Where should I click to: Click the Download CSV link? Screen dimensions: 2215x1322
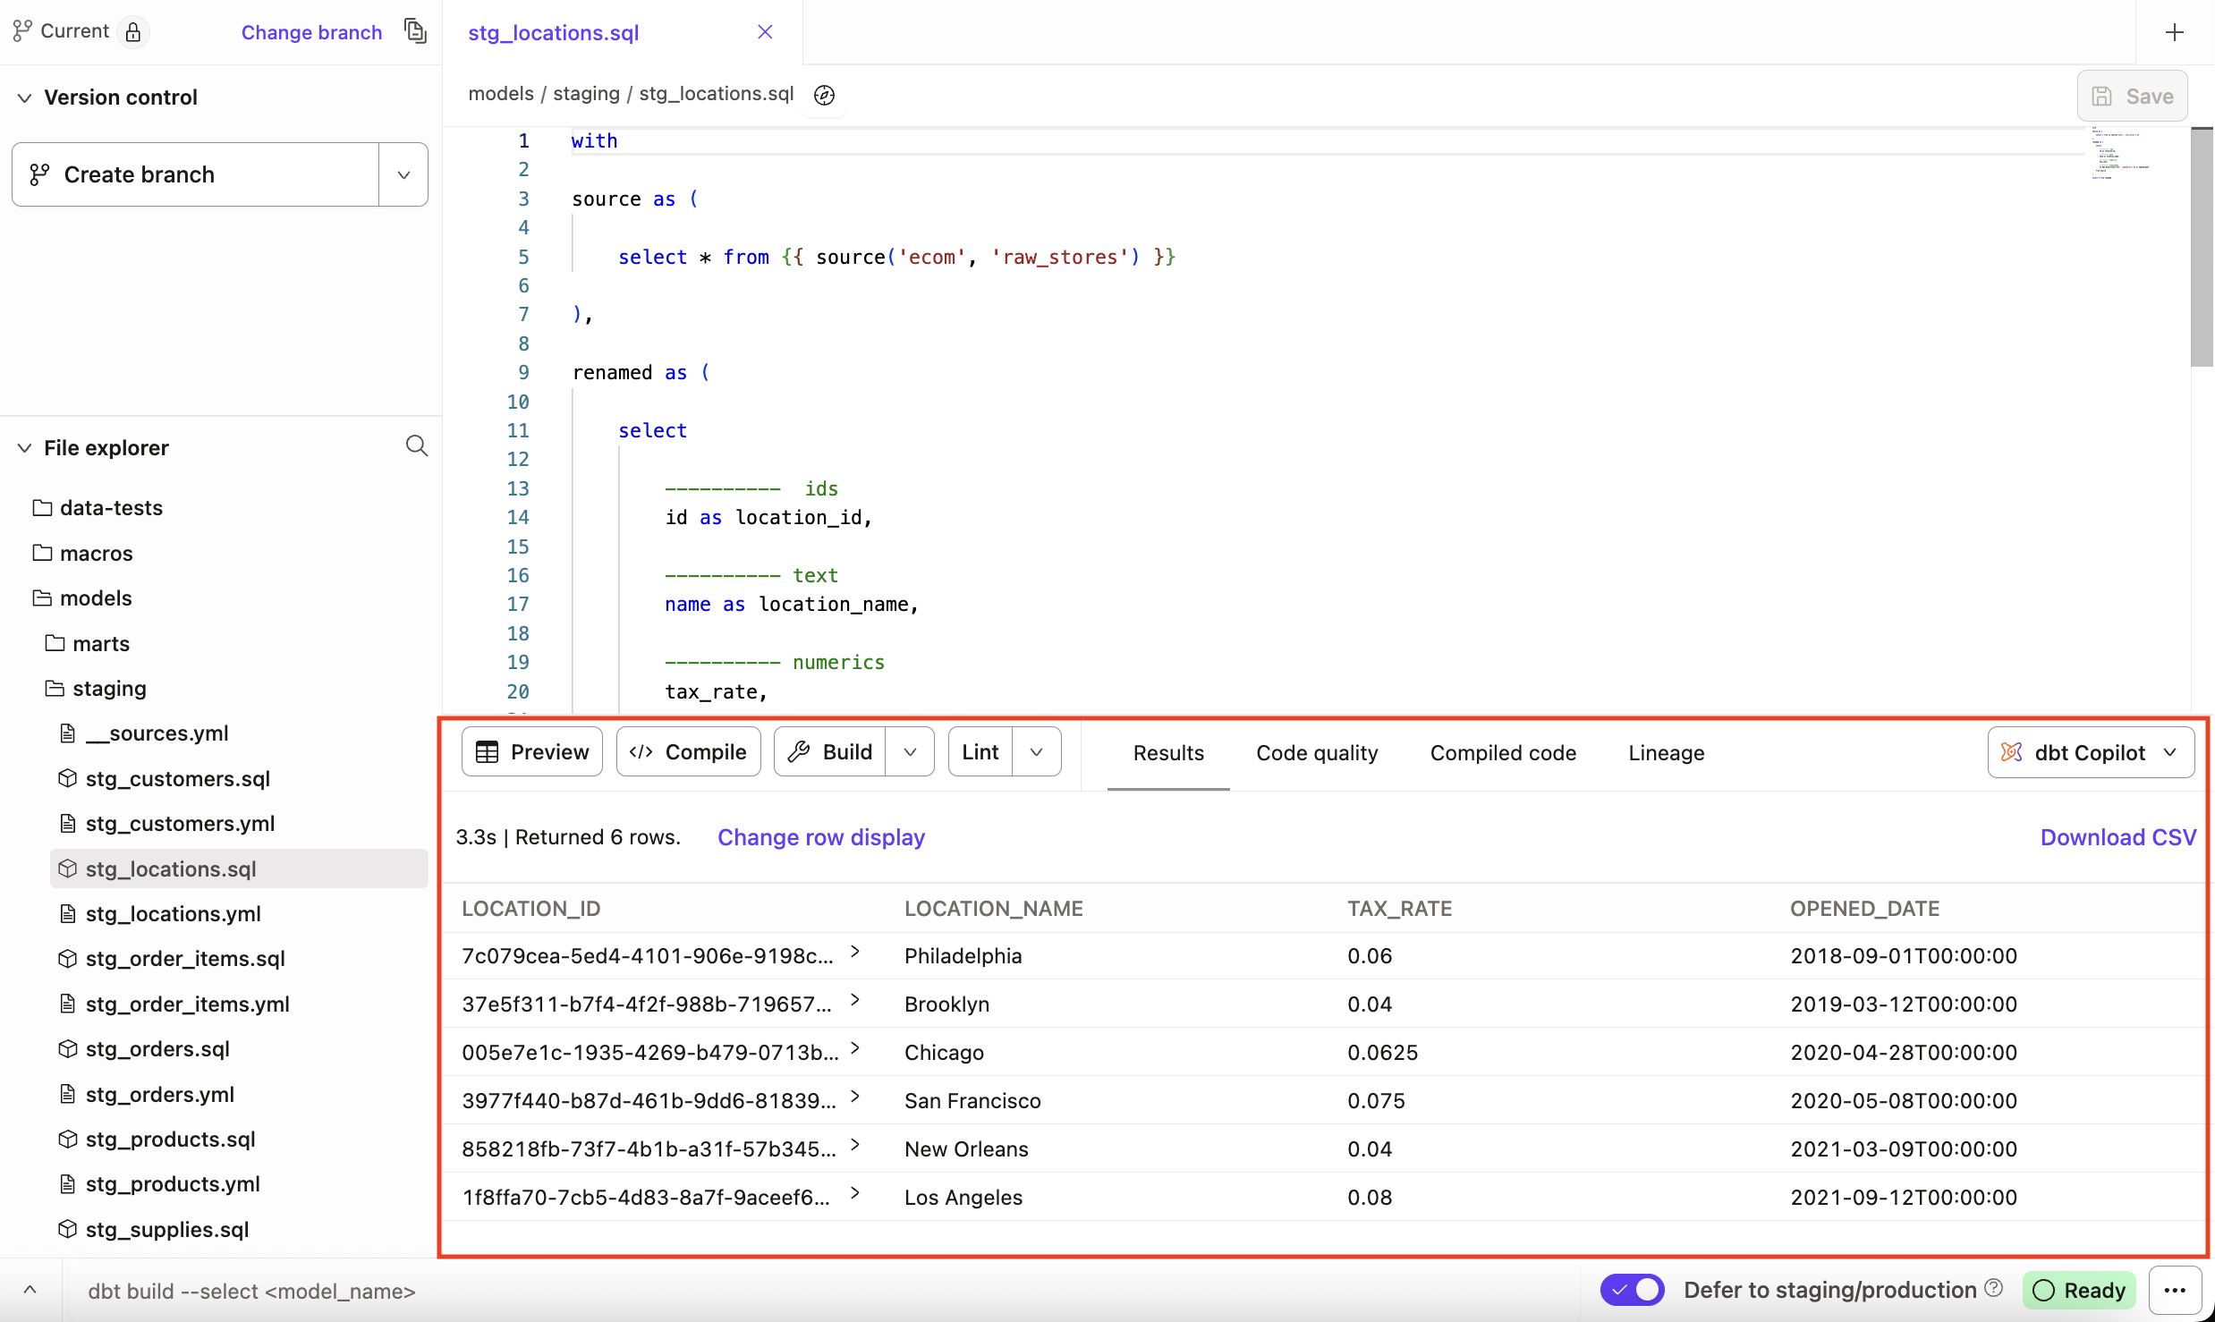2117,836
